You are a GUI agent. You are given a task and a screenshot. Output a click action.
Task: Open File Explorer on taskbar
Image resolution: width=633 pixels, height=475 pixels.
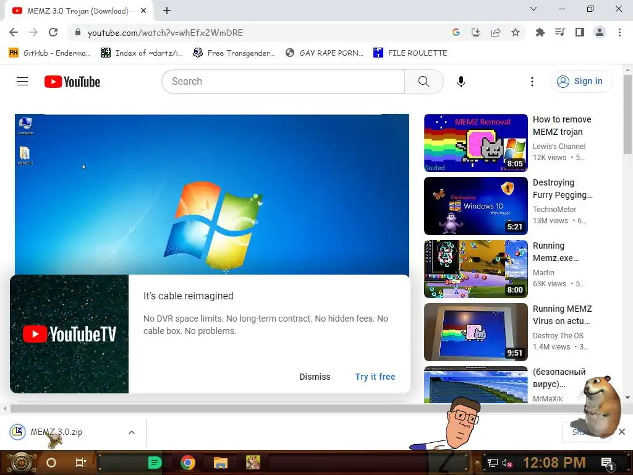[x=221, y=463]
